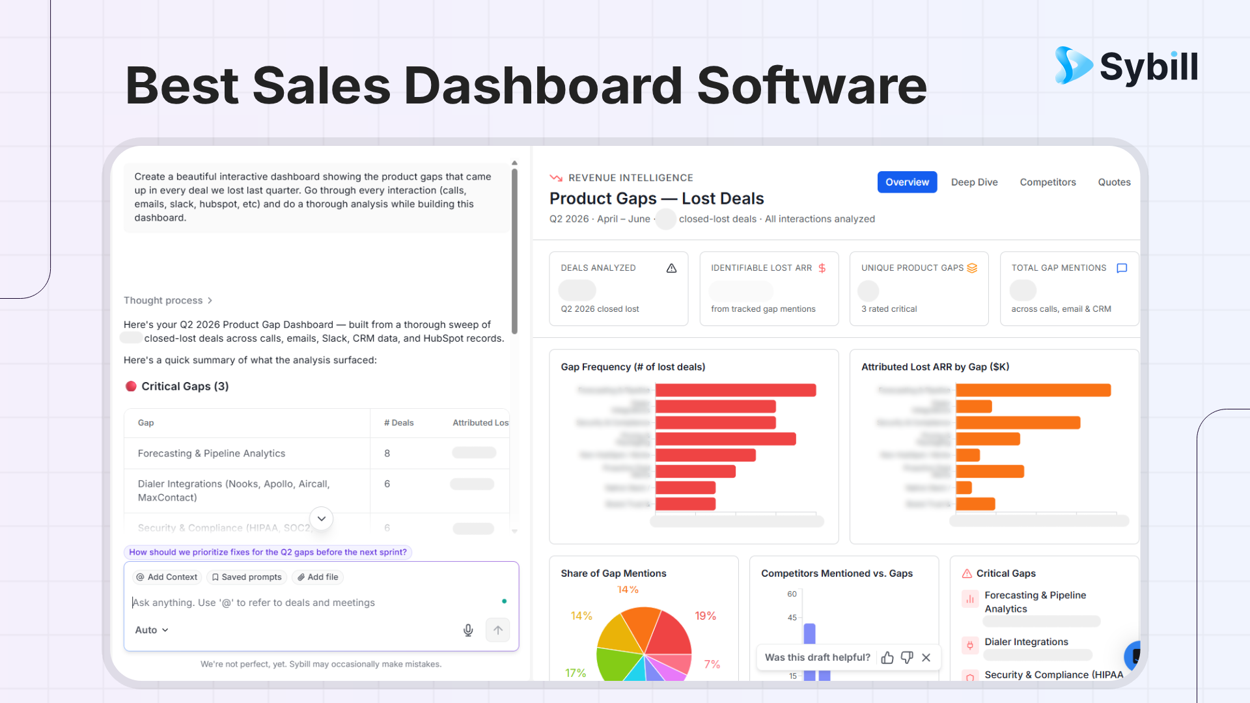Screen dimensions: 1250x703
Task: Open Saved prompts
Action: [247, 577]
